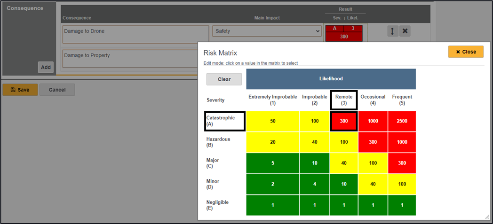Pick the Major / Frequent cell valued 300

(x=402, y=163)
